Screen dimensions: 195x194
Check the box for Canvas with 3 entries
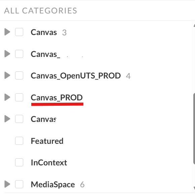[19, 32]
